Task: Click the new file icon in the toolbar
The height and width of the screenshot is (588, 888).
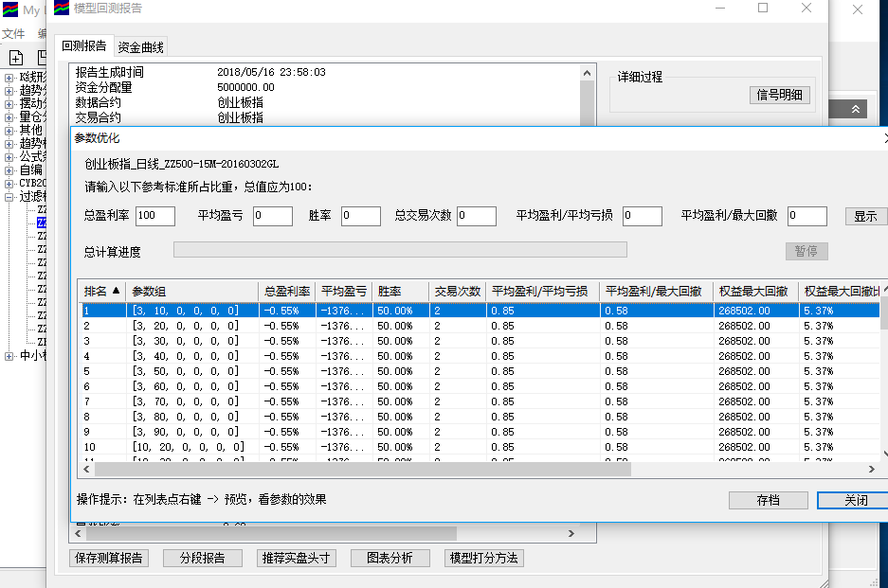Action: click(x=17, y=58)
